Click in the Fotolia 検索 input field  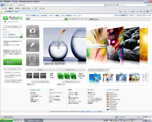(47, 19)
